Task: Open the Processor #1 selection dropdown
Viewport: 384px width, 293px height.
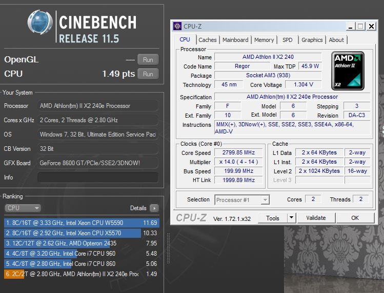Action: click(242, 200)
